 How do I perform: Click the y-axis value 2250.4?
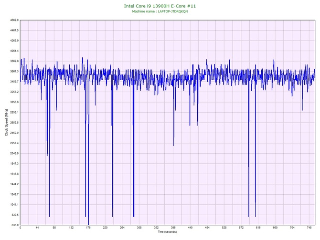pos(14,143)
